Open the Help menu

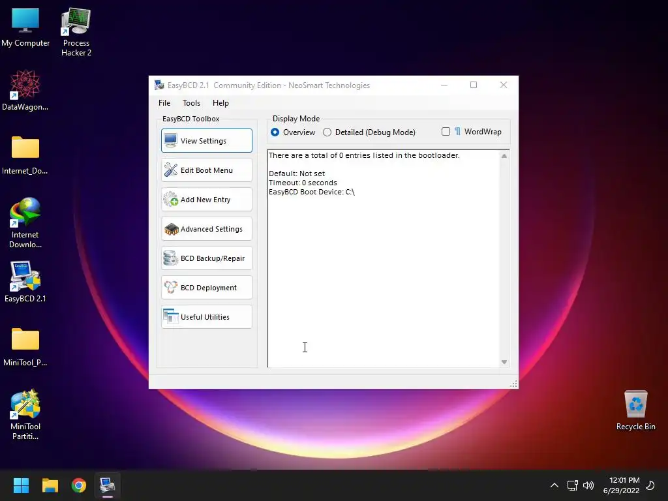coord(220,102)
